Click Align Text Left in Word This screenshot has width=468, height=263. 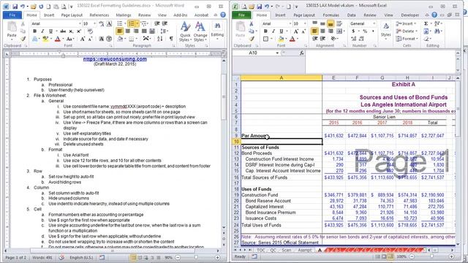[x=120, y=31]
